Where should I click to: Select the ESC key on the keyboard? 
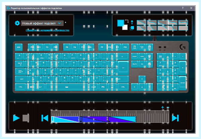point(19,47)
